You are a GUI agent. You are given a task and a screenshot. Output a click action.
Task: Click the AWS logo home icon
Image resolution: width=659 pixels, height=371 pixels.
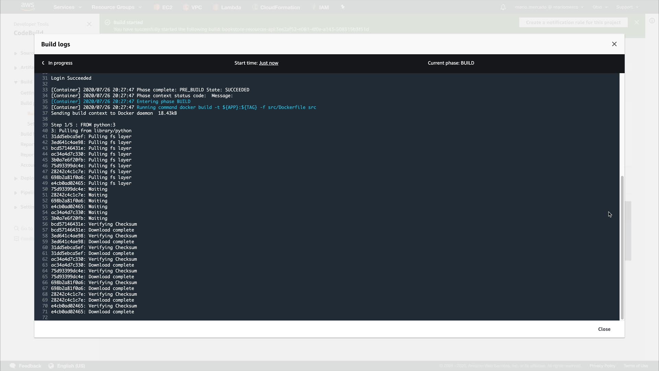coord(27,7)
